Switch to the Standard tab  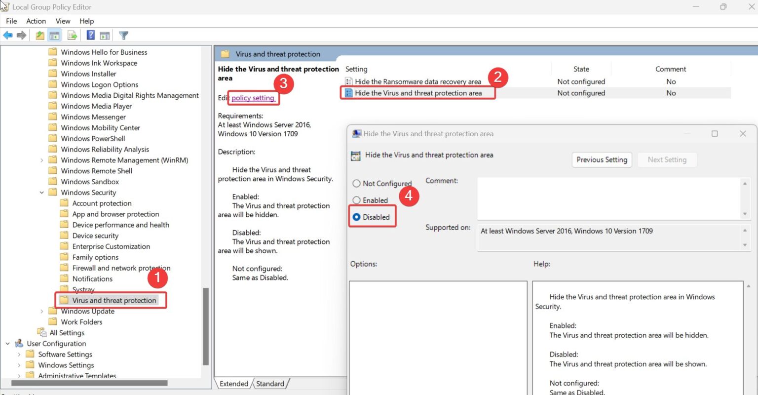[270, 384]
